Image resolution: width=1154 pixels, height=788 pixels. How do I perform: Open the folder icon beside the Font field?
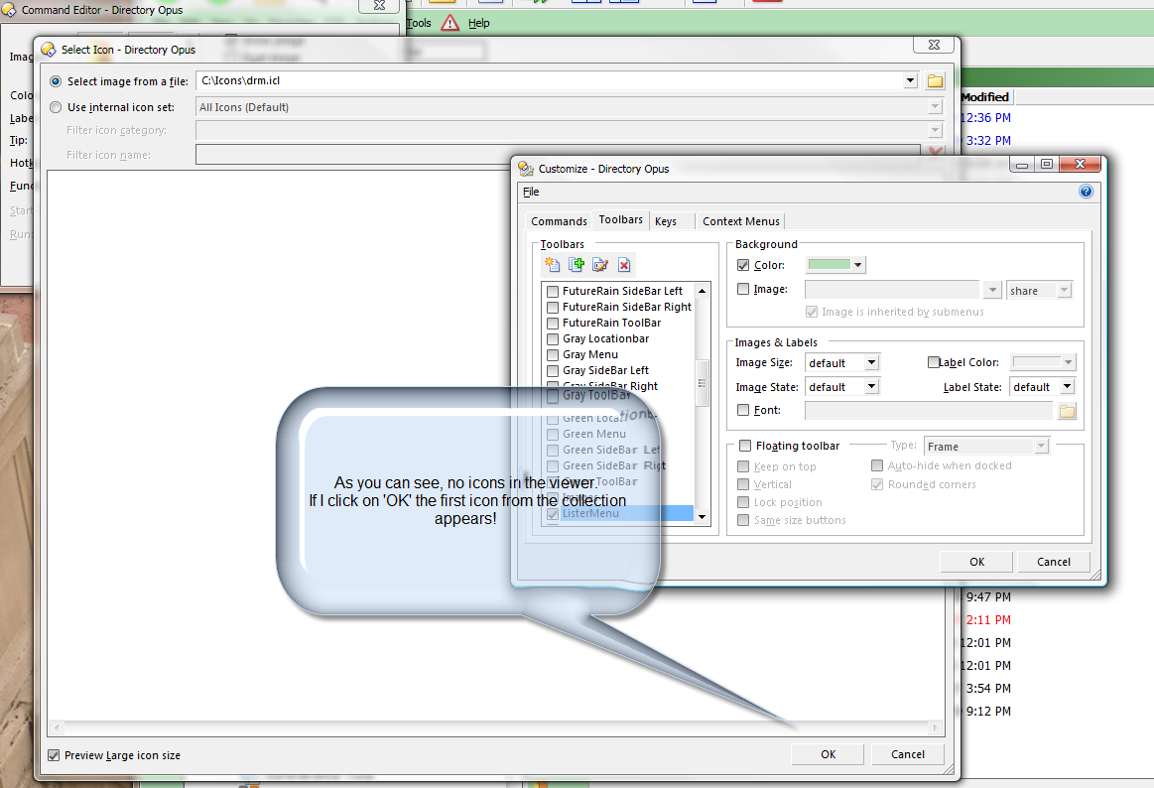(x=1066, y=410)
